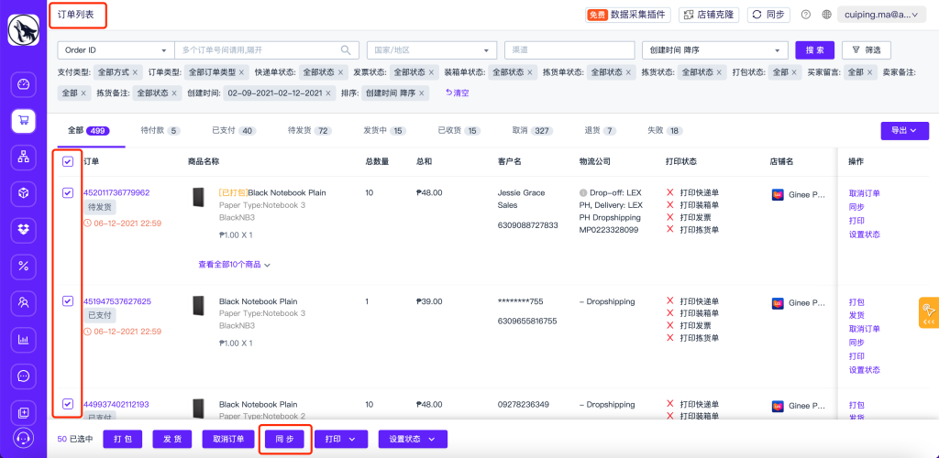Click the 数据采集插件 button
This screenshot has width=939, height=458.
click(x=627, y=15)
